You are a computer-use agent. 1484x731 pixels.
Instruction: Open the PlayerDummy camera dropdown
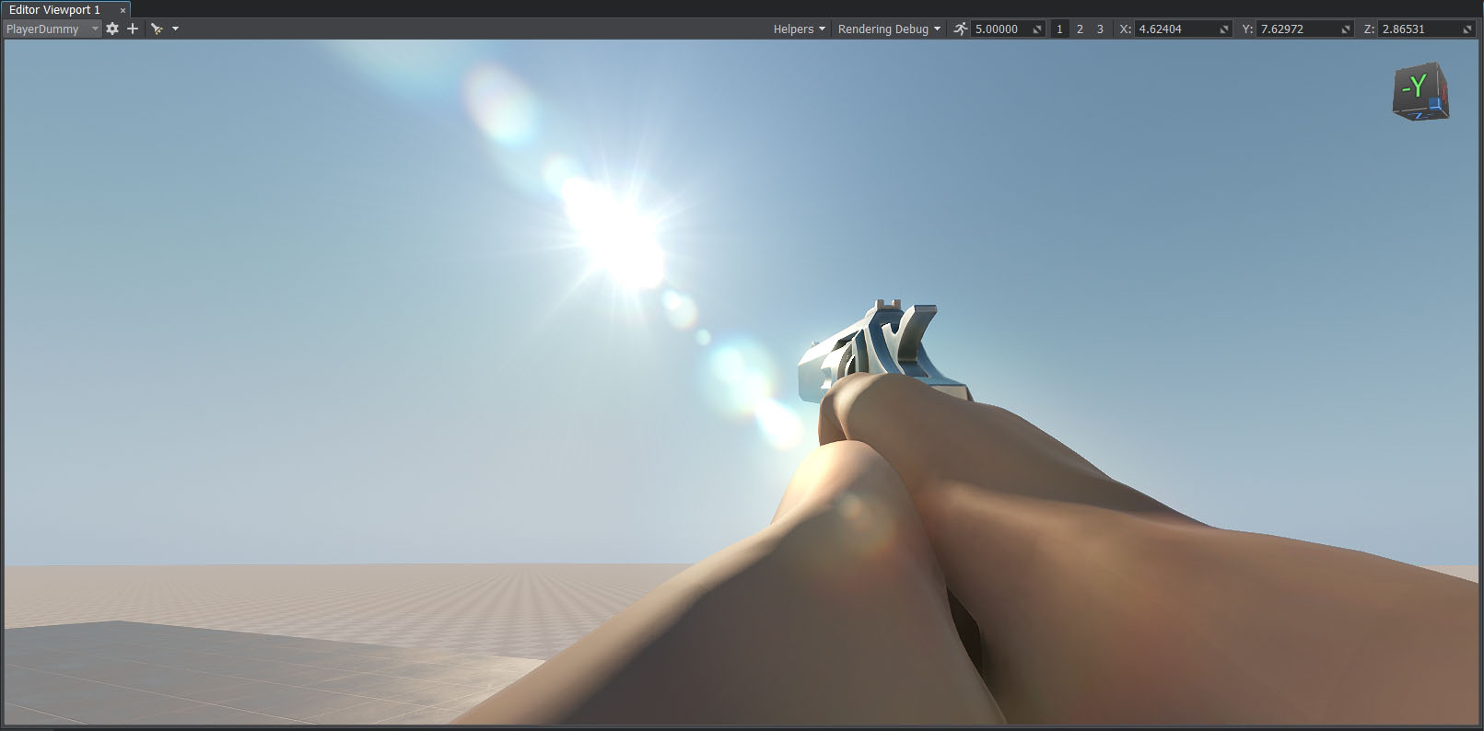click(52, 29)
